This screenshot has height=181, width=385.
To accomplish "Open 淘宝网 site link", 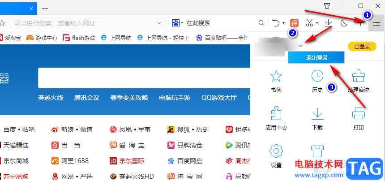I will pyautogui.click(x=184, y=177).
